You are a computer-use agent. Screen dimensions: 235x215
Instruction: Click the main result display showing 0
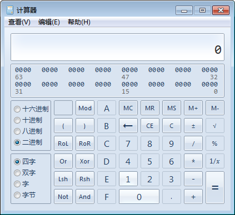(117, 47)
